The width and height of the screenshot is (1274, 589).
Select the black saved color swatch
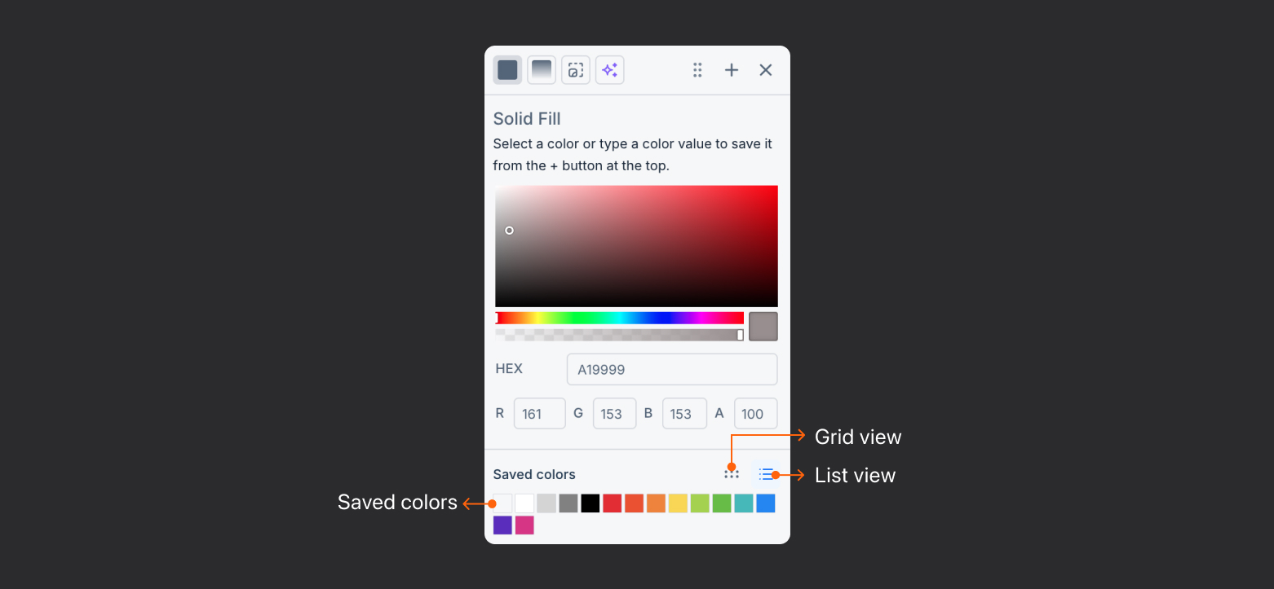coord(591,503)
